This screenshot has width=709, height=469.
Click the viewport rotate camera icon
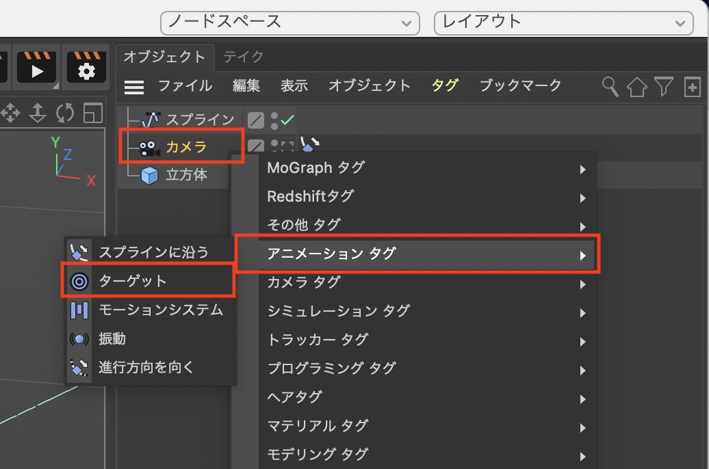tap(65, 112)
